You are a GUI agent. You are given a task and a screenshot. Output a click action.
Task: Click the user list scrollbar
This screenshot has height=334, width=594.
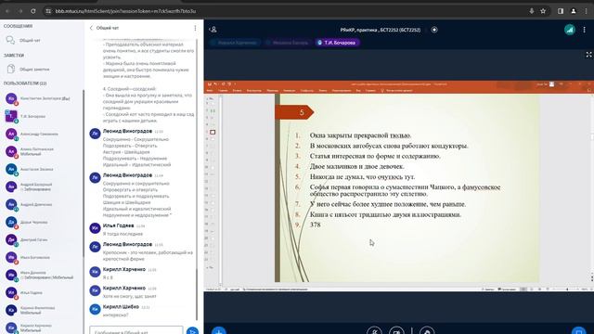[x=83, y=174]
